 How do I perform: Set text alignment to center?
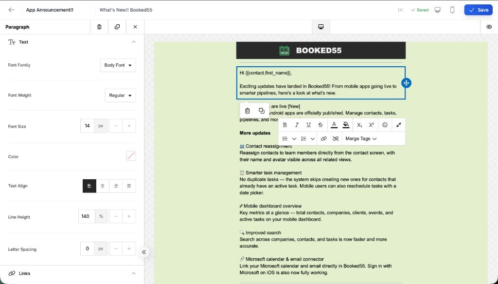pyautogui.click(x=103, y=186)
